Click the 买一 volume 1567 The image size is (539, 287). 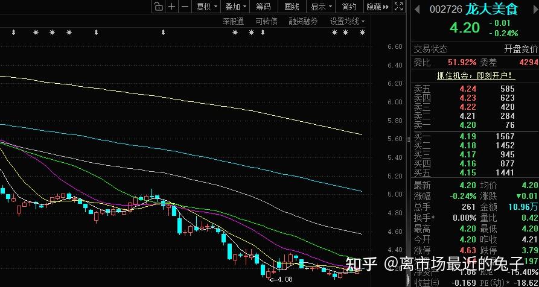(x=505, y=136)
